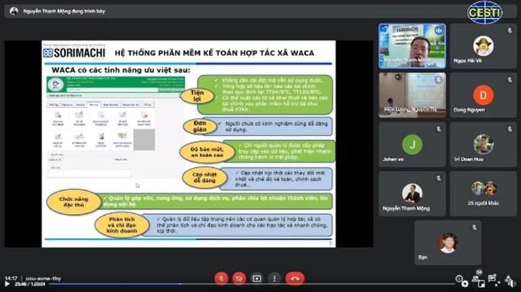Click the '14:17' meeting clock text
Image resolution: width=521 pixels, height=292 pixels.
tap(11, 279)
